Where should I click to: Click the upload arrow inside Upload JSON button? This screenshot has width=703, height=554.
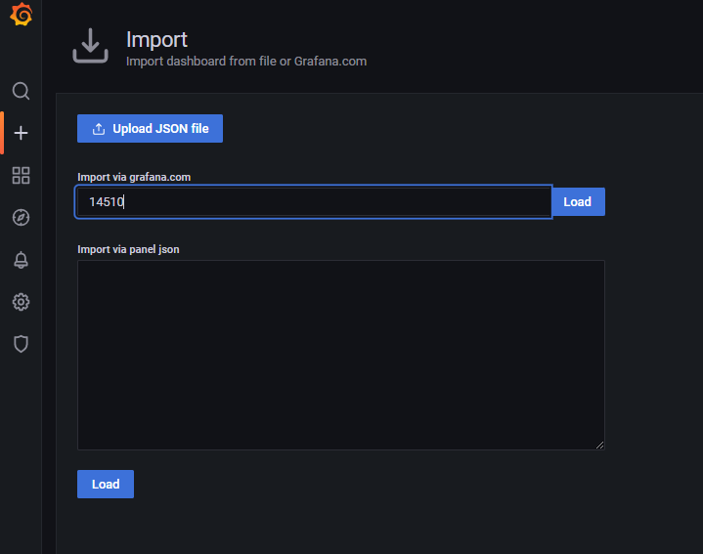tap(99, 129)
